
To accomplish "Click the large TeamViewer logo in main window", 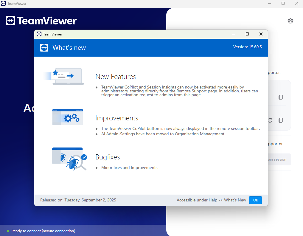I will pos(41,21).
